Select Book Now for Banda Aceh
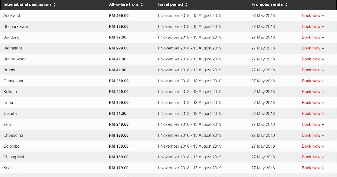The width and height of the screenshot is (337, 177). pyautogui.click(x=313, y=59)
